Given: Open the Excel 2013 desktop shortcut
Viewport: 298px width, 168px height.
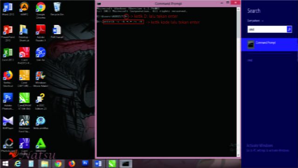Looking at the screenshot, I should (x=8, y=55).
